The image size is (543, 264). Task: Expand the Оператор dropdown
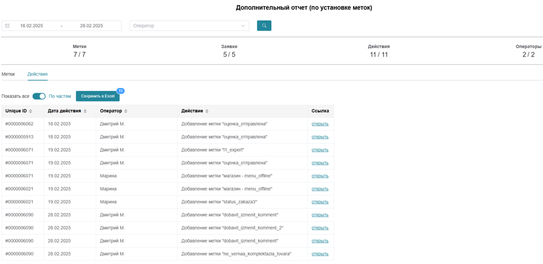189,26
